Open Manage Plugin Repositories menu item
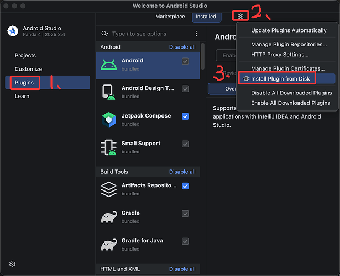The height and width of the screenshot is (276, 340). point(287,44)
